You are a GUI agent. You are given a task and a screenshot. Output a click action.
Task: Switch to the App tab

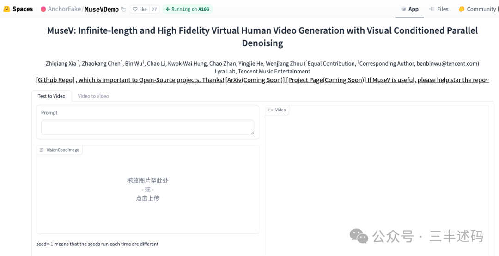[x=409, y=9]
